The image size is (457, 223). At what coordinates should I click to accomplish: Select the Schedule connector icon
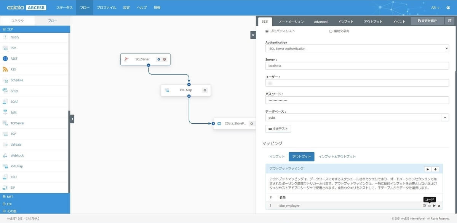pos(5,80)
